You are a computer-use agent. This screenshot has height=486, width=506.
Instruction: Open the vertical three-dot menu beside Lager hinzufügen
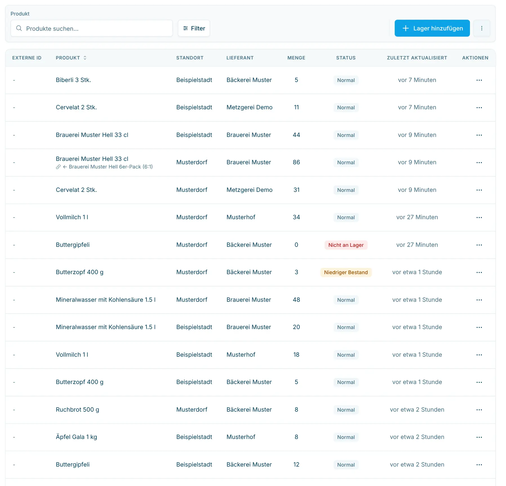point(482,28)
